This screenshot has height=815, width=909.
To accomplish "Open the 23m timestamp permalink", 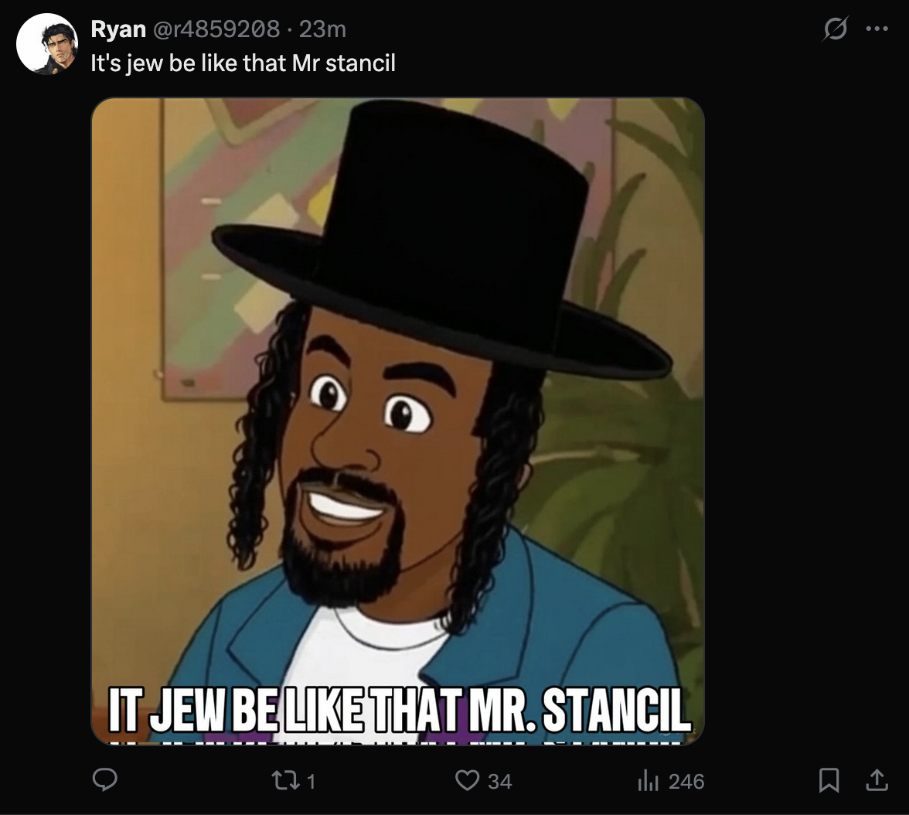I will [322, 29].
